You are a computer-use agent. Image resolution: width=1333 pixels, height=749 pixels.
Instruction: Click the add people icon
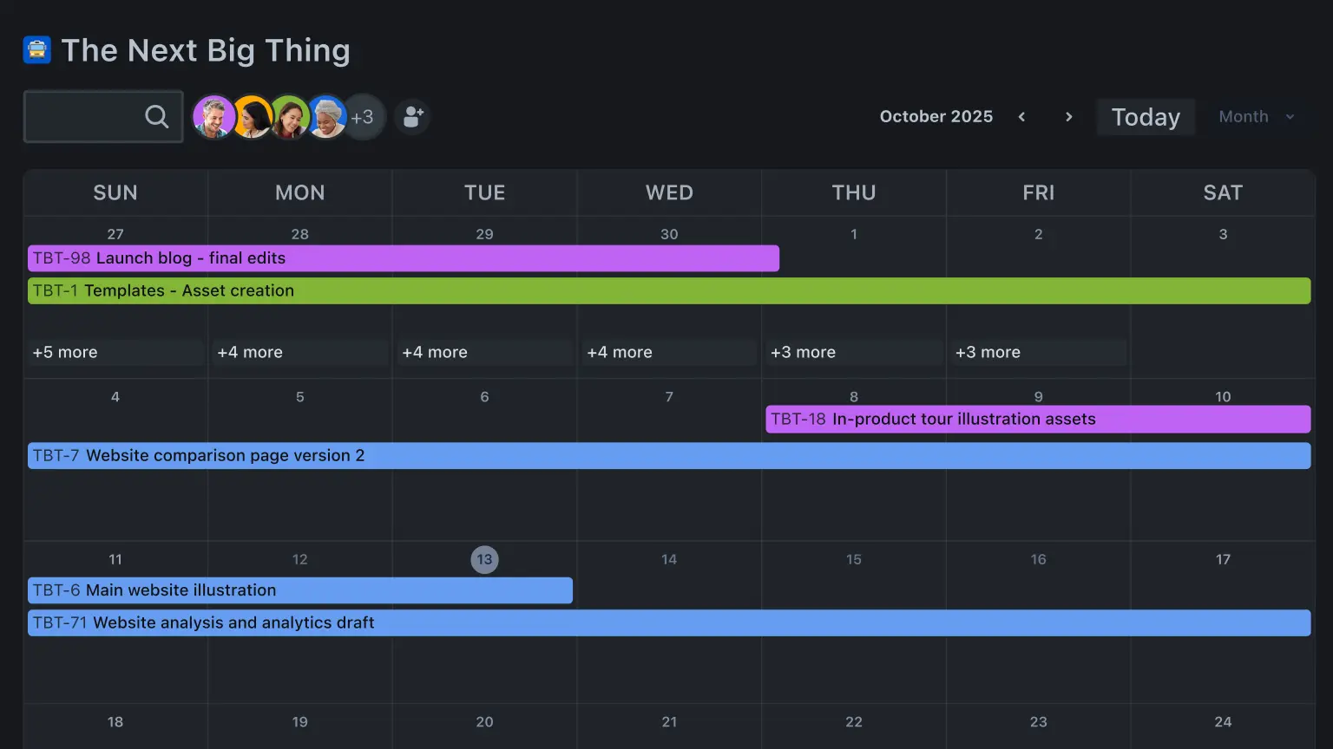(413, 117)
